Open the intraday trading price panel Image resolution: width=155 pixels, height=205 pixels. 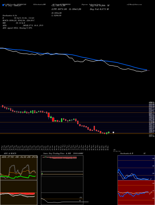(x=62, y=180)
